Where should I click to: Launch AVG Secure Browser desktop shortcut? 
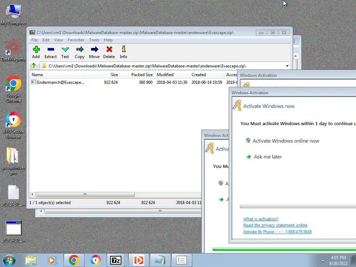point(14,125)
